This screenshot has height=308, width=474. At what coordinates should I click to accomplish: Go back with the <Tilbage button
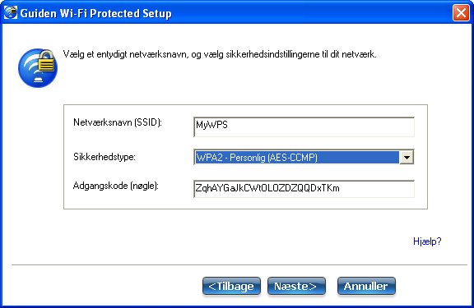tap(231, 286)
